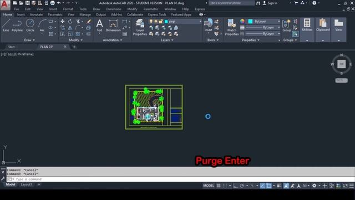Insert a Table from Annotation panel
The width and height of the screenshot is (355, 200).
(125, 34)
